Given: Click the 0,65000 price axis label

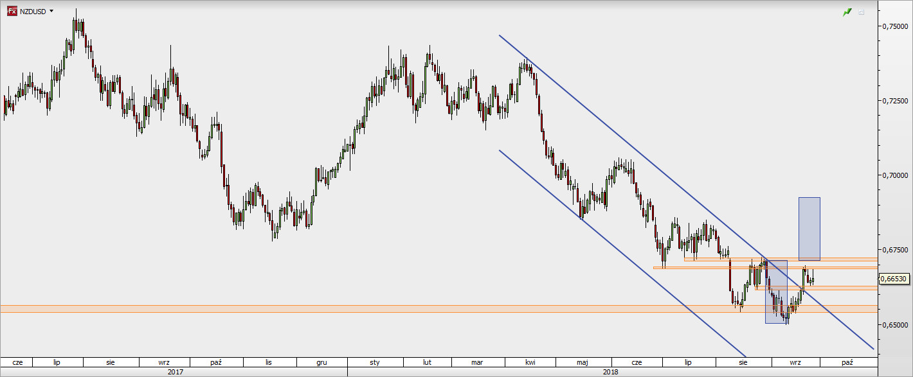Looking at the screenshot, I should [x=896, y=324].
